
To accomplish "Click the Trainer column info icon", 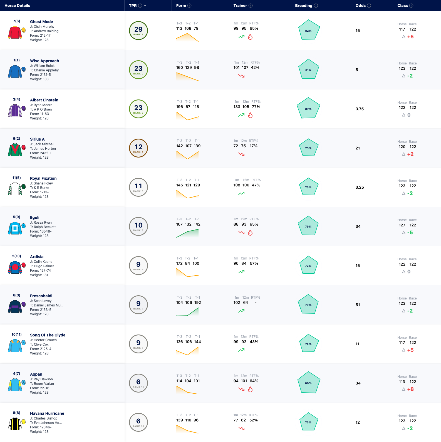I will click(x=251, y=6).
